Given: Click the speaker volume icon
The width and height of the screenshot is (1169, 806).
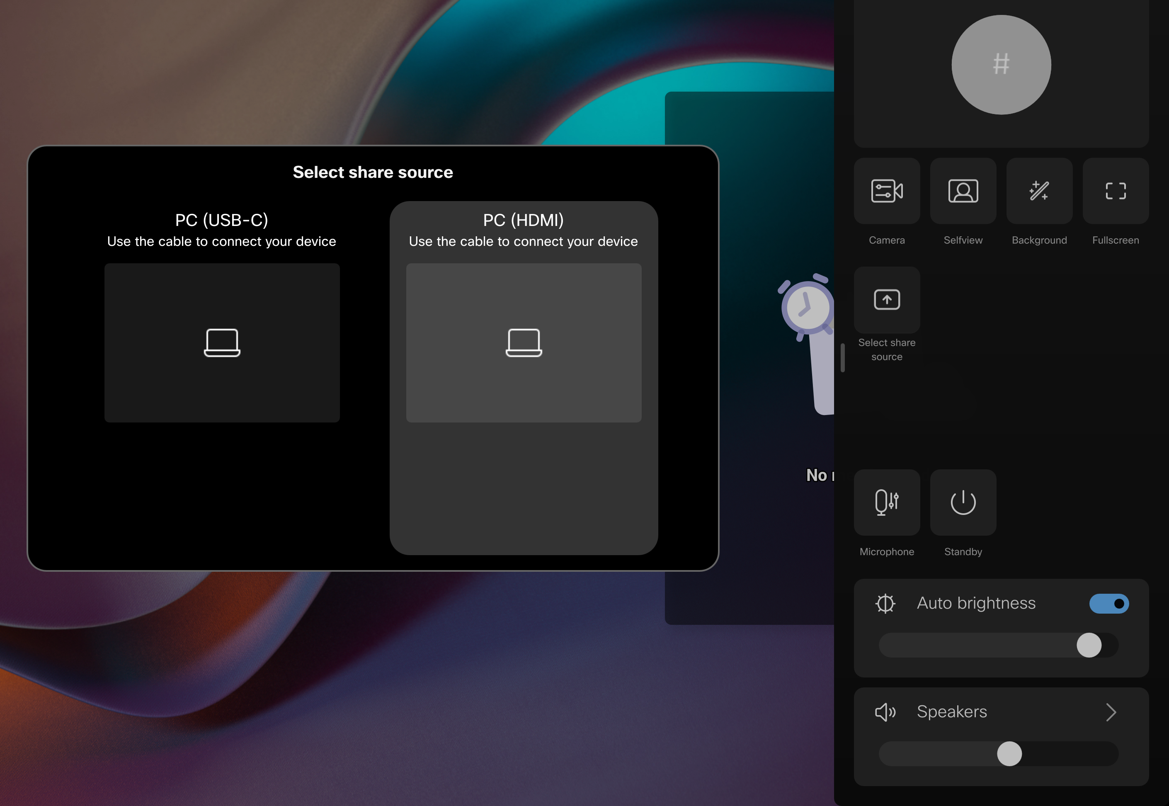Looking at the screenshot, I should pos(885,712).
